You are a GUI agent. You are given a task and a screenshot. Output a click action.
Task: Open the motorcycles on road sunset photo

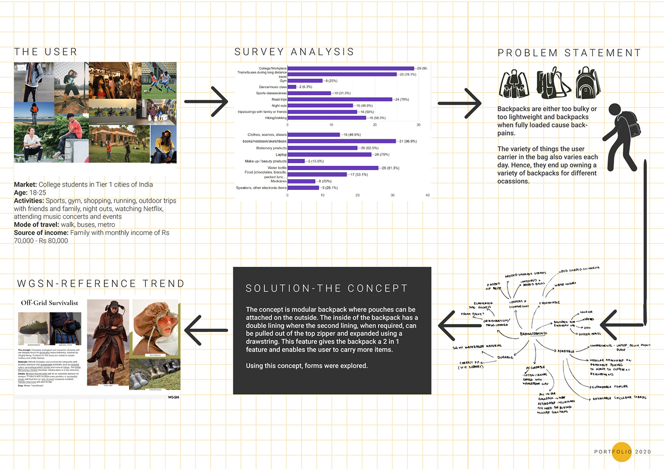[112, 112]
